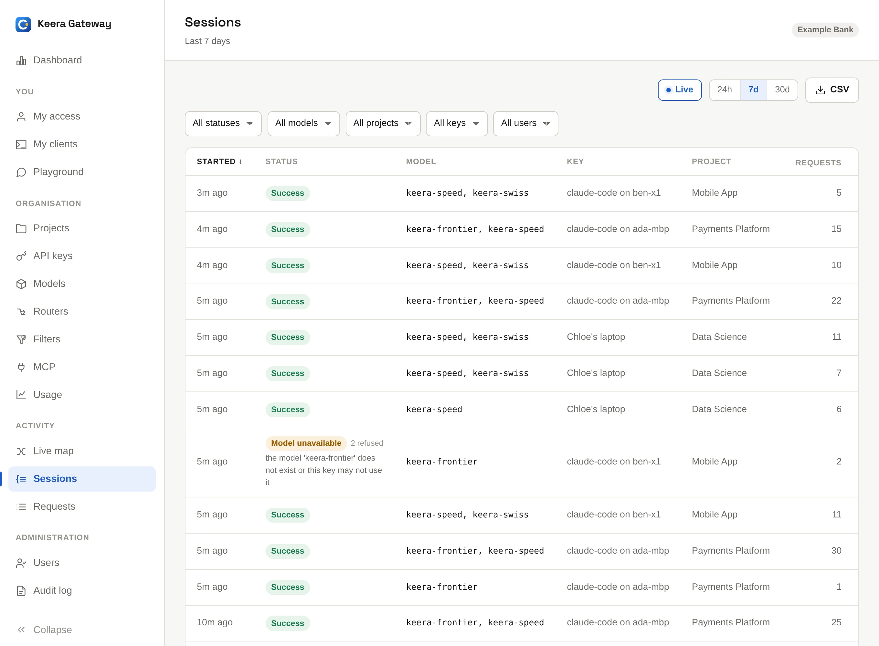879x646 pixels.
Task: Download sessions as CSV
Action: tap(832, 90)
